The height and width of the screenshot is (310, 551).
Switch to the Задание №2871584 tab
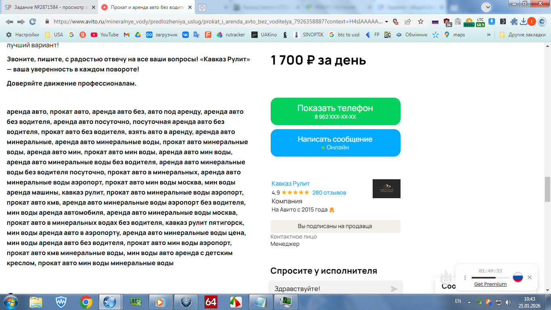50,7
